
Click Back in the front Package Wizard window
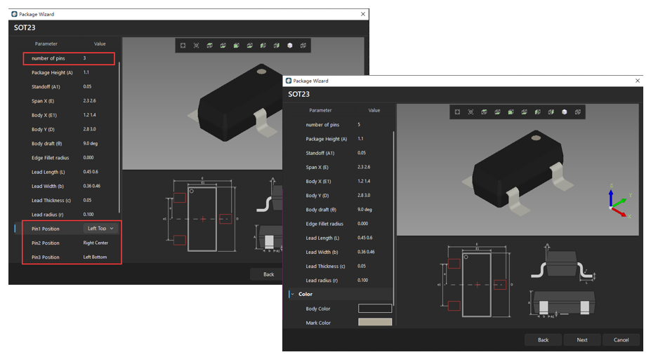[x=543, y=340]
